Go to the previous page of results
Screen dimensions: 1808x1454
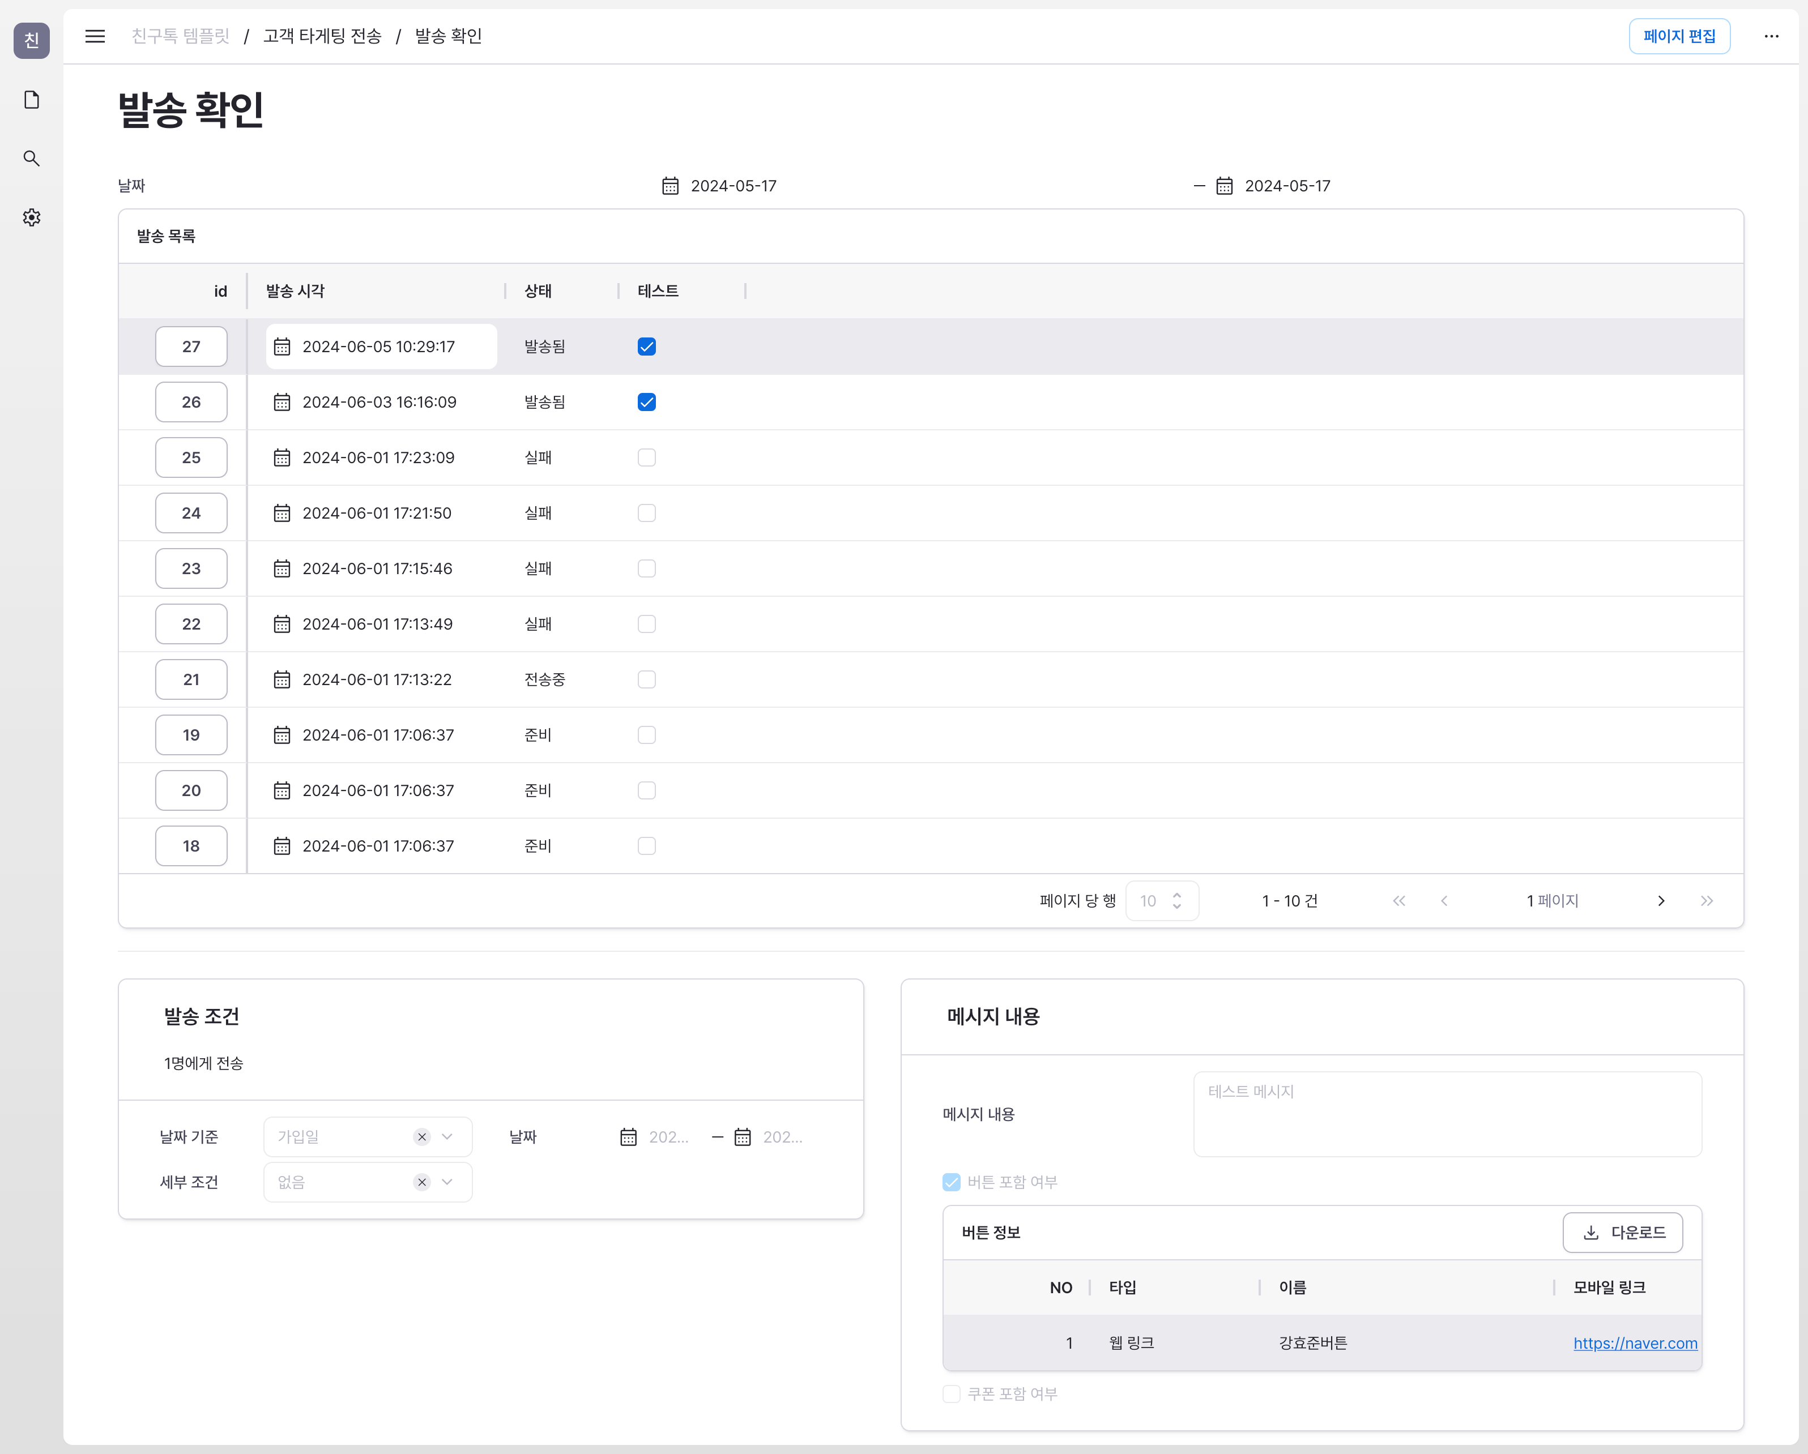1444,901
